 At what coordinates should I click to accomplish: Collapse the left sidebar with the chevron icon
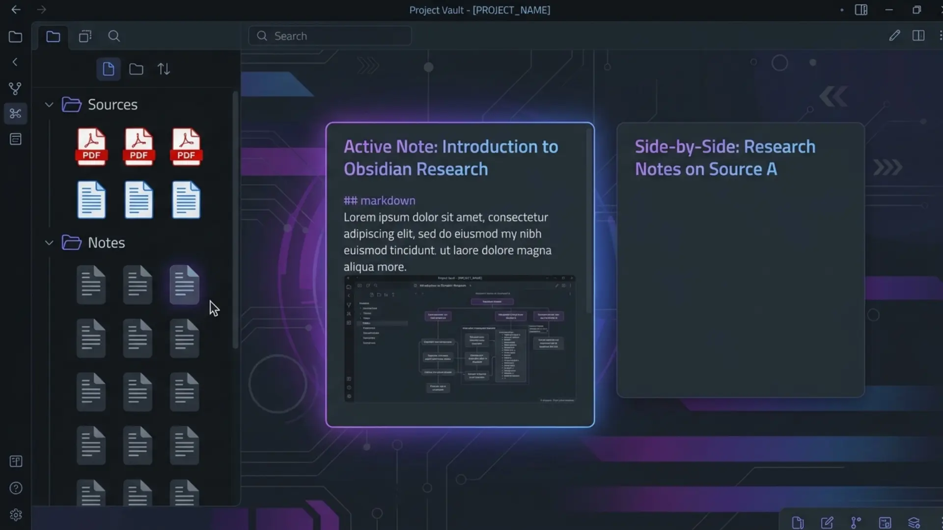(15, 62)
